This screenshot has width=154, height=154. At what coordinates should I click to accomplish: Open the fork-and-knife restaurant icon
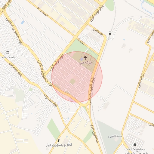[x=59, y=140]
